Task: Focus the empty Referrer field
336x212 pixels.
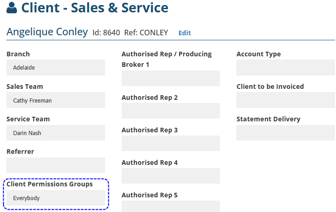Action: (56, 165)
